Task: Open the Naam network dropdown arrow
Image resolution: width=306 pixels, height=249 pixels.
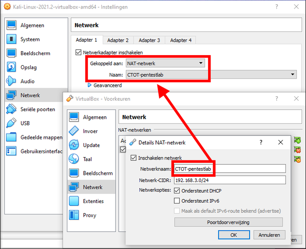Action: point(293,75)
